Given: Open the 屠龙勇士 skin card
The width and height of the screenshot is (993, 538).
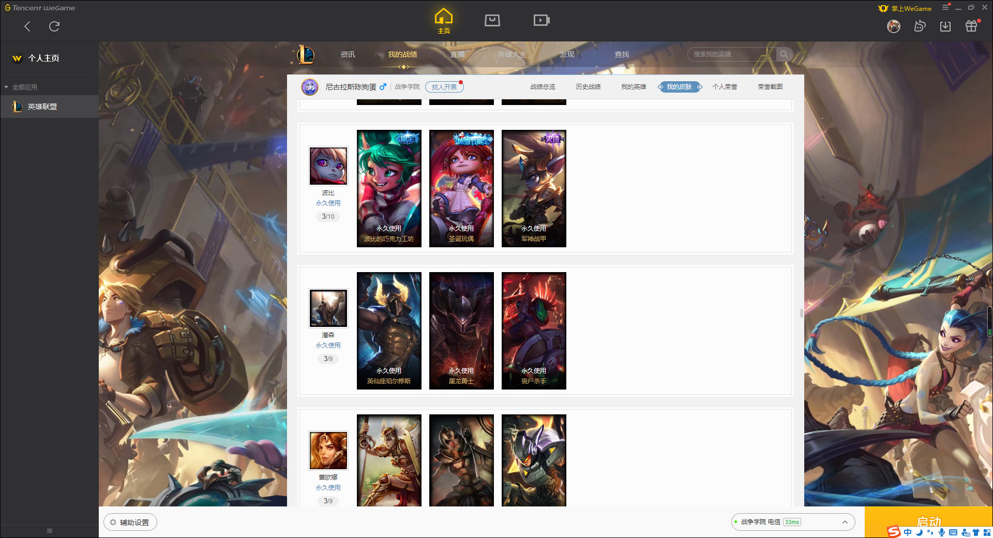Looking at the screenshot, I should (x=461, y=331).
